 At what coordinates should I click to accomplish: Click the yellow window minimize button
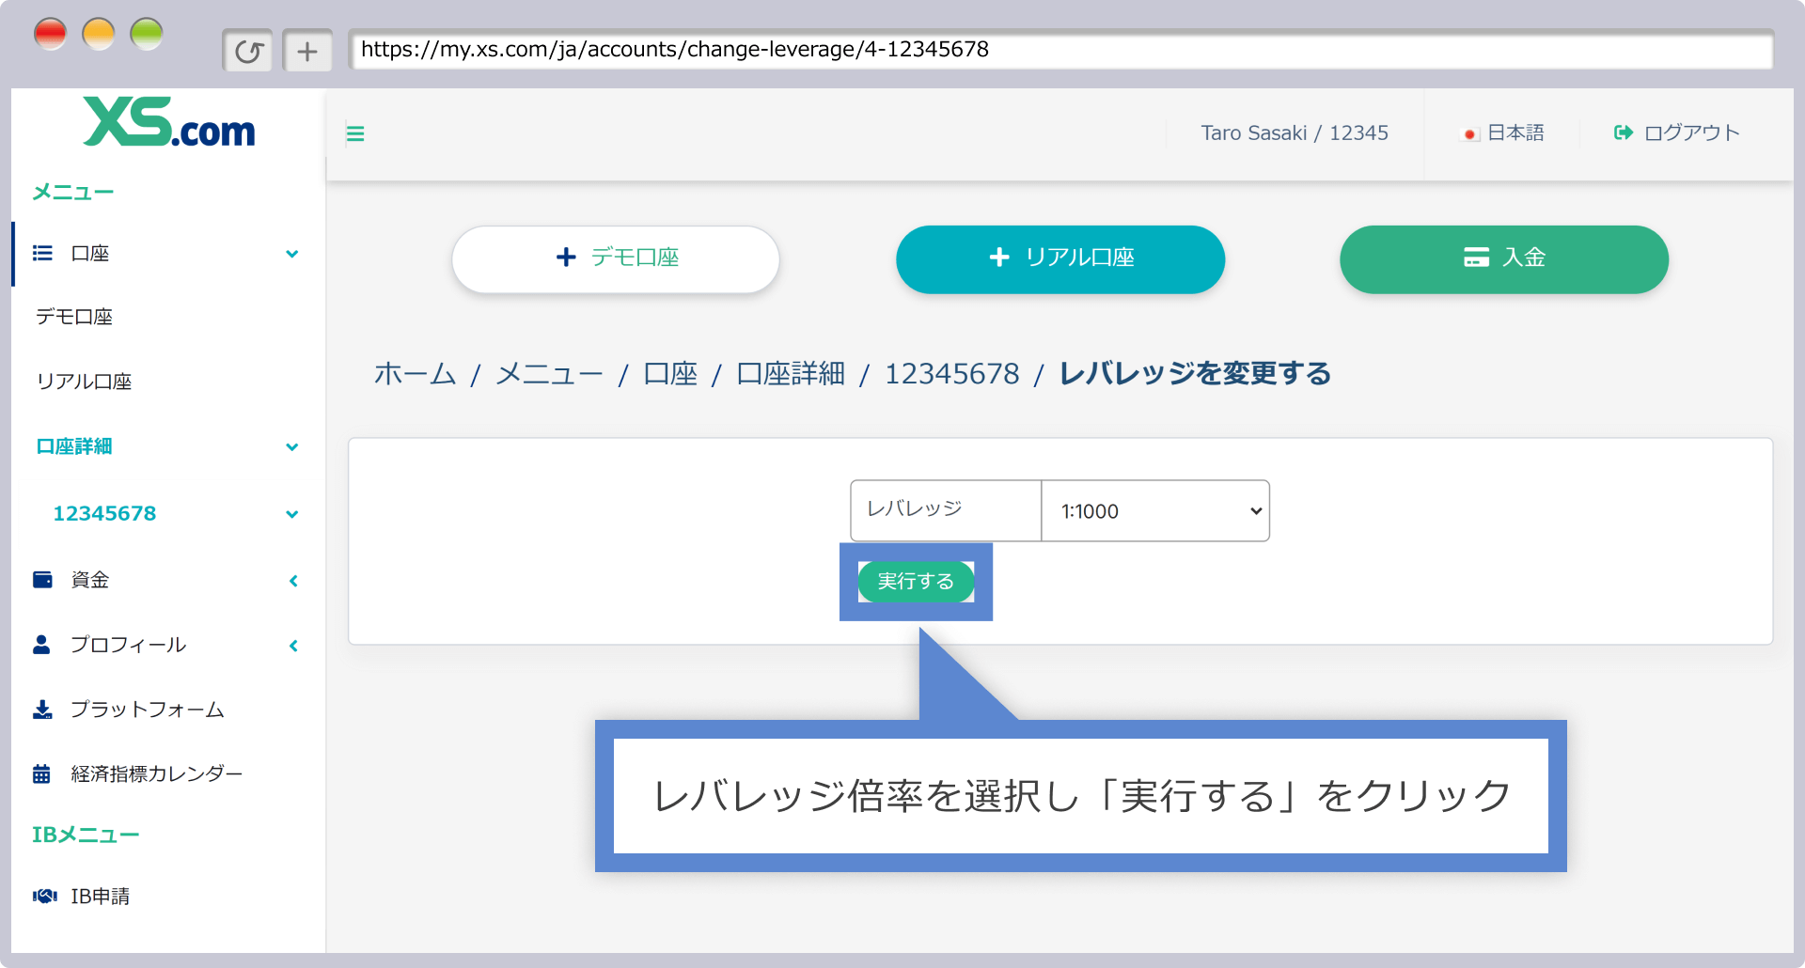(x=99, y=35)
